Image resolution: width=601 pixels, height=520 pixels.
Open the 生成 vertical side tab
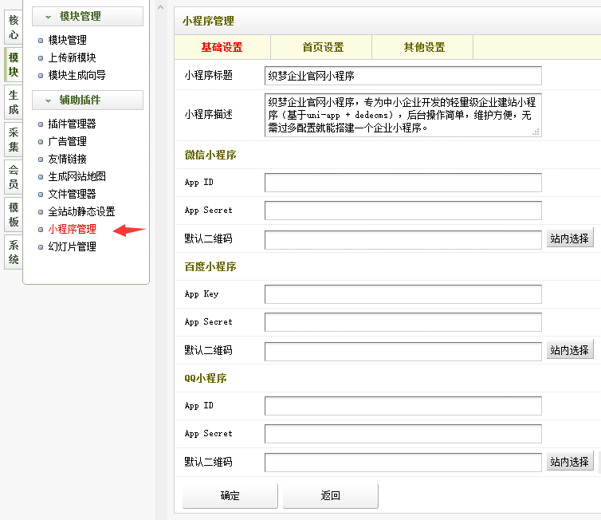(x=14, y=103)
